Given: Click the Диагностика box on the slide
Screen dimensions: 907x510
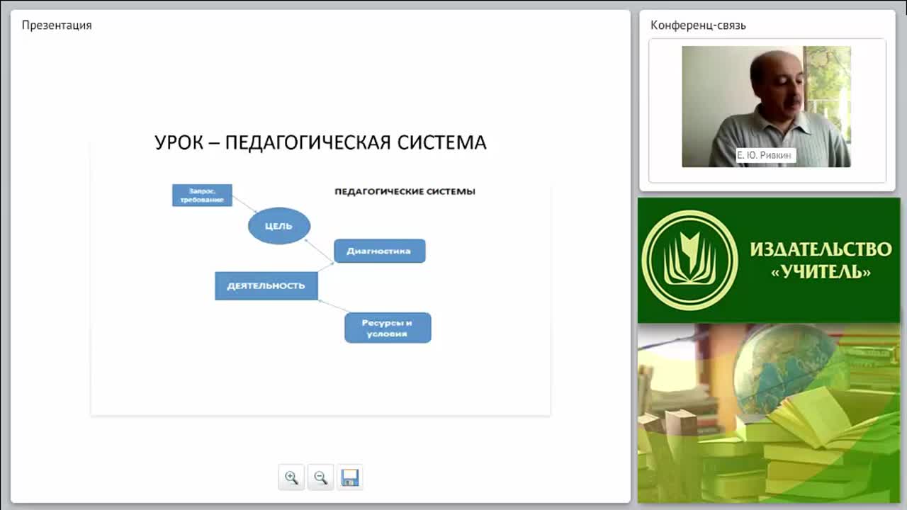Looking at the screenshot, I should tap(379, 251).
